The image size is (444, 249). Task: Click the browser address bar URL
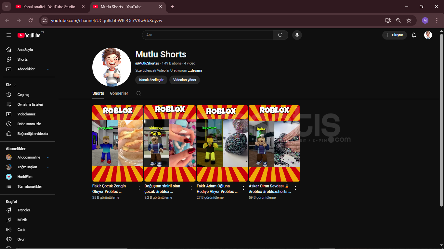[107, 20]
